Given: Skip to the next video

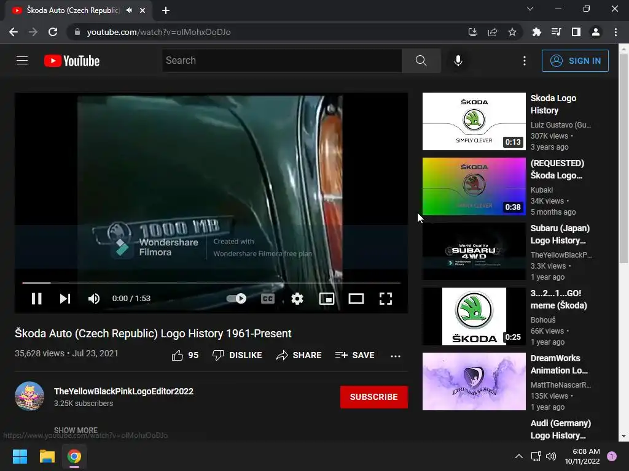Looking at the screenshot, I should (x=65, y=299).
